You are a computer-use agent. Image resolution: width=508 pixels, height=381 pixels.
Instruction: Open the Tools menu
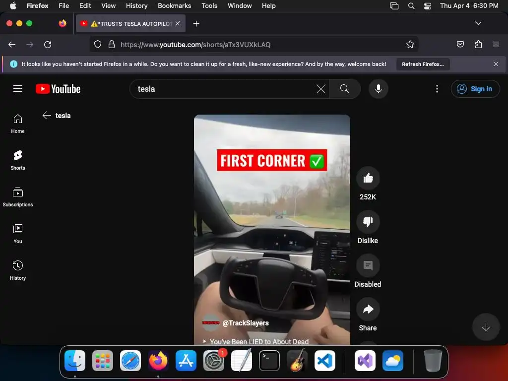pos(209,5)
